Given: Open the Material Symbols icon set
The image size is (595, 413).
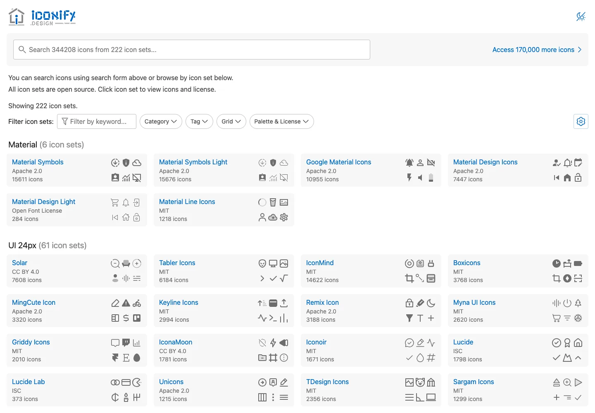Looking at the screenshot, I should click(38, 162).
